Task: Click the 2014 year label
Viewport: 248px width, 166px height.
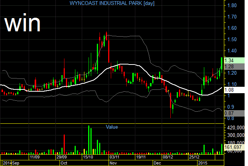Action: (x=7, y=163)
